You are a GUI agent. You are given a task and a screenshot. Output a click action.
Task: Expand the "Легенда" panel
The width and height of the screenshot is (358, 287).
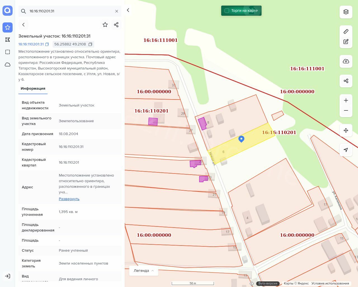143,270
